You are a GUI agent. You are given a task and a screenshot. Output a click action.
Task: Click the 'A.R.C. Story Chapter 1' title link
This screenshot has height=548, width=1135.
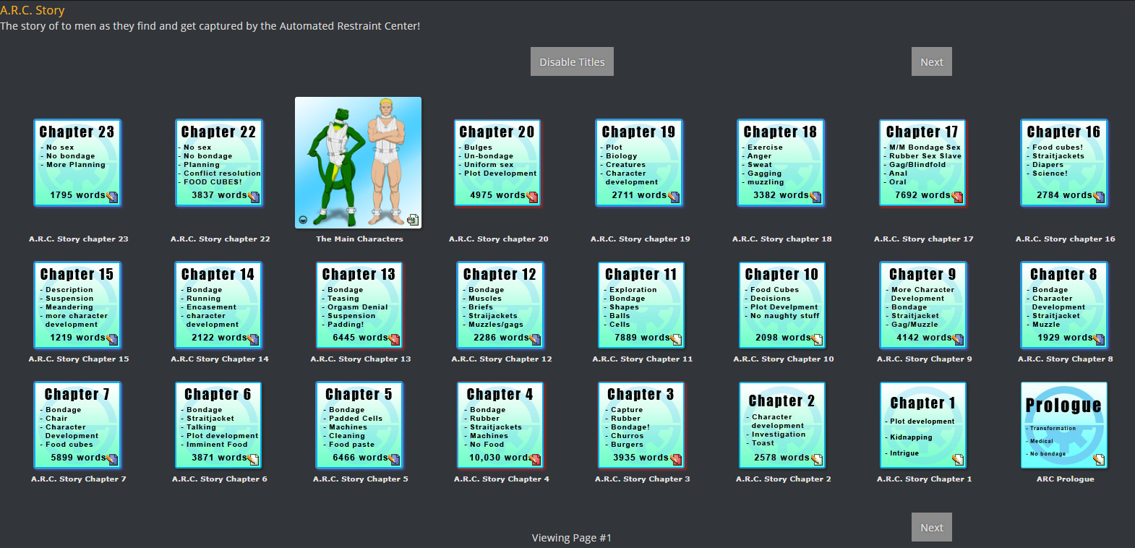[x=925, y=479]
